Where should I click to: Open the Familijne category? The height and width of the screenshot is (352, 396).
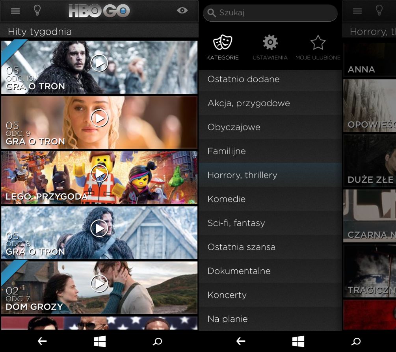(270, 151)
